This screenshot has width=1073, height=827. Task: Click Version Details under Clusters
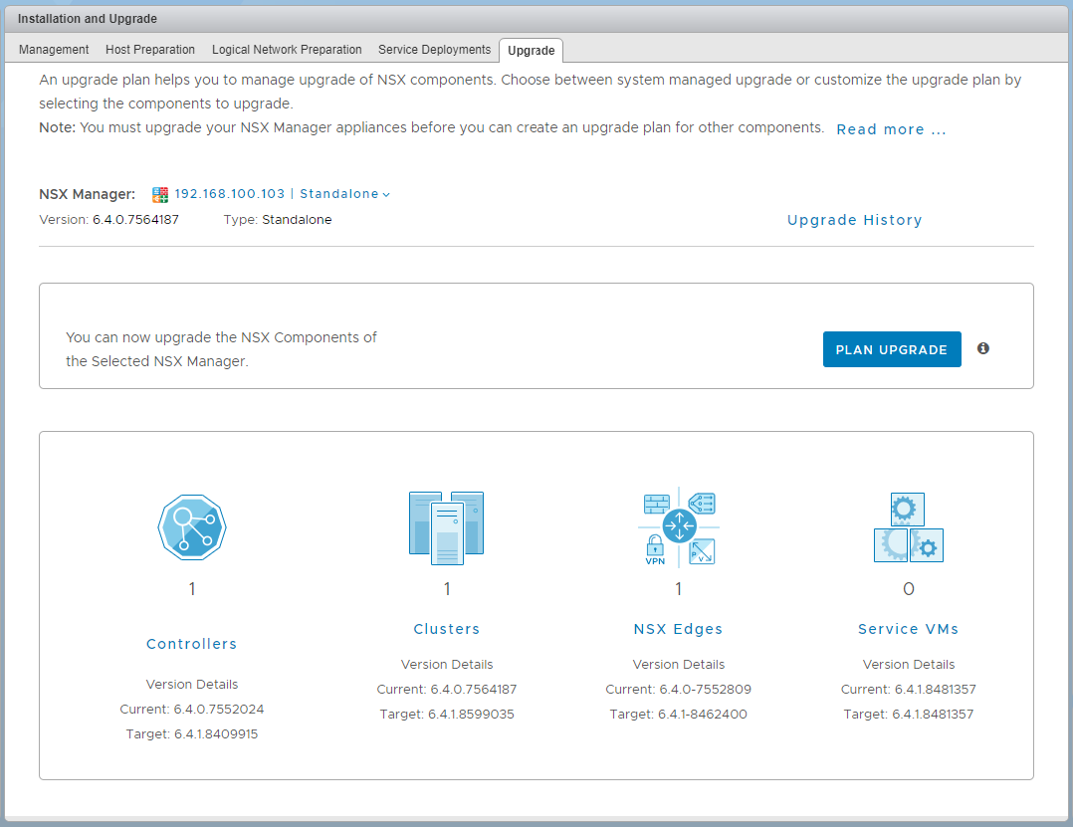point(447,664)
